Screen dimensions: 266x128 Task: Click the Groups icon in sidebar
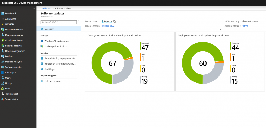(x=3, y=83)
